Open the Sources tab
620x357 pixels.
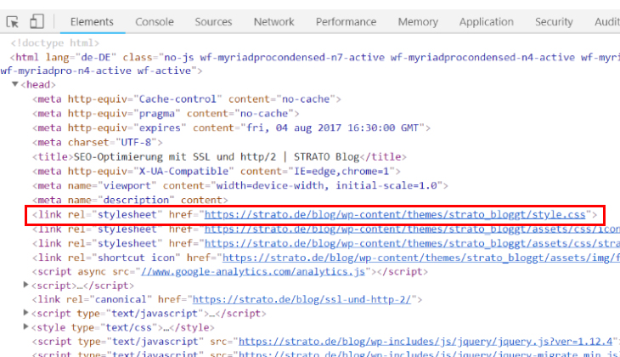[x=213, y=22]
